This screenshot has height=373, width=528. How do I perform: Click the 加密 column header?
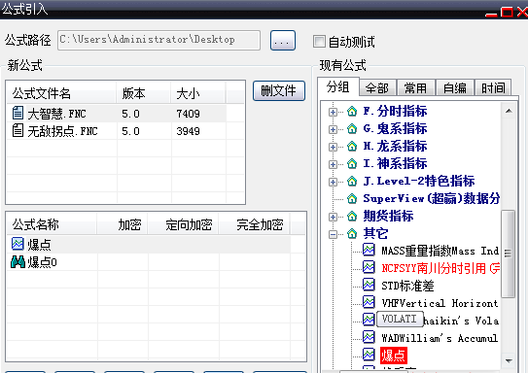(x=123, y=224)
